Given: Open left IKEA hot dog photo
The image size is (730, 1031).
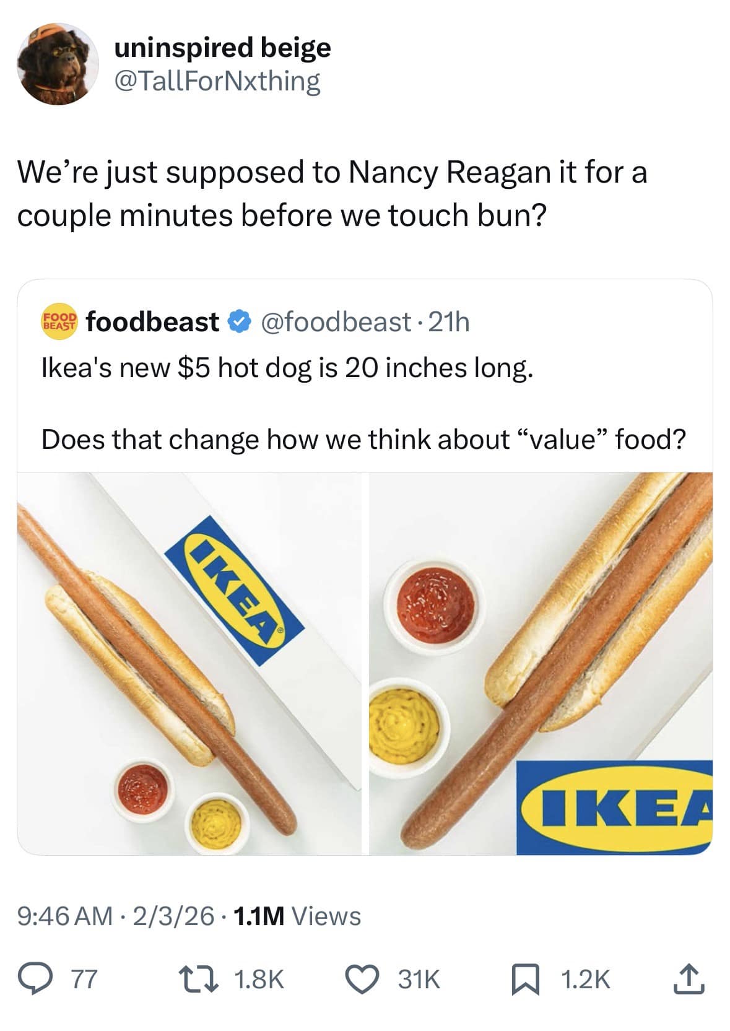Looking at the screenshot, I should pyautogui.click(x=189, y=663).
